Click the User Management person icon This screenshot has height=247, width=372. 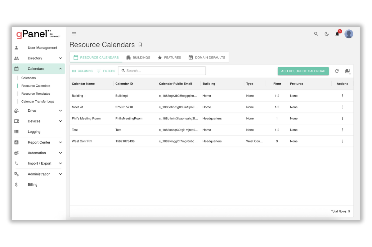click(16, 48)
